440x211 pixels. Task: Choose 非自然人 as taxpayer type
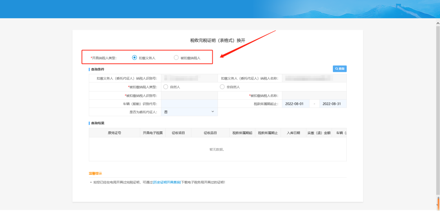tap(222, 87)
